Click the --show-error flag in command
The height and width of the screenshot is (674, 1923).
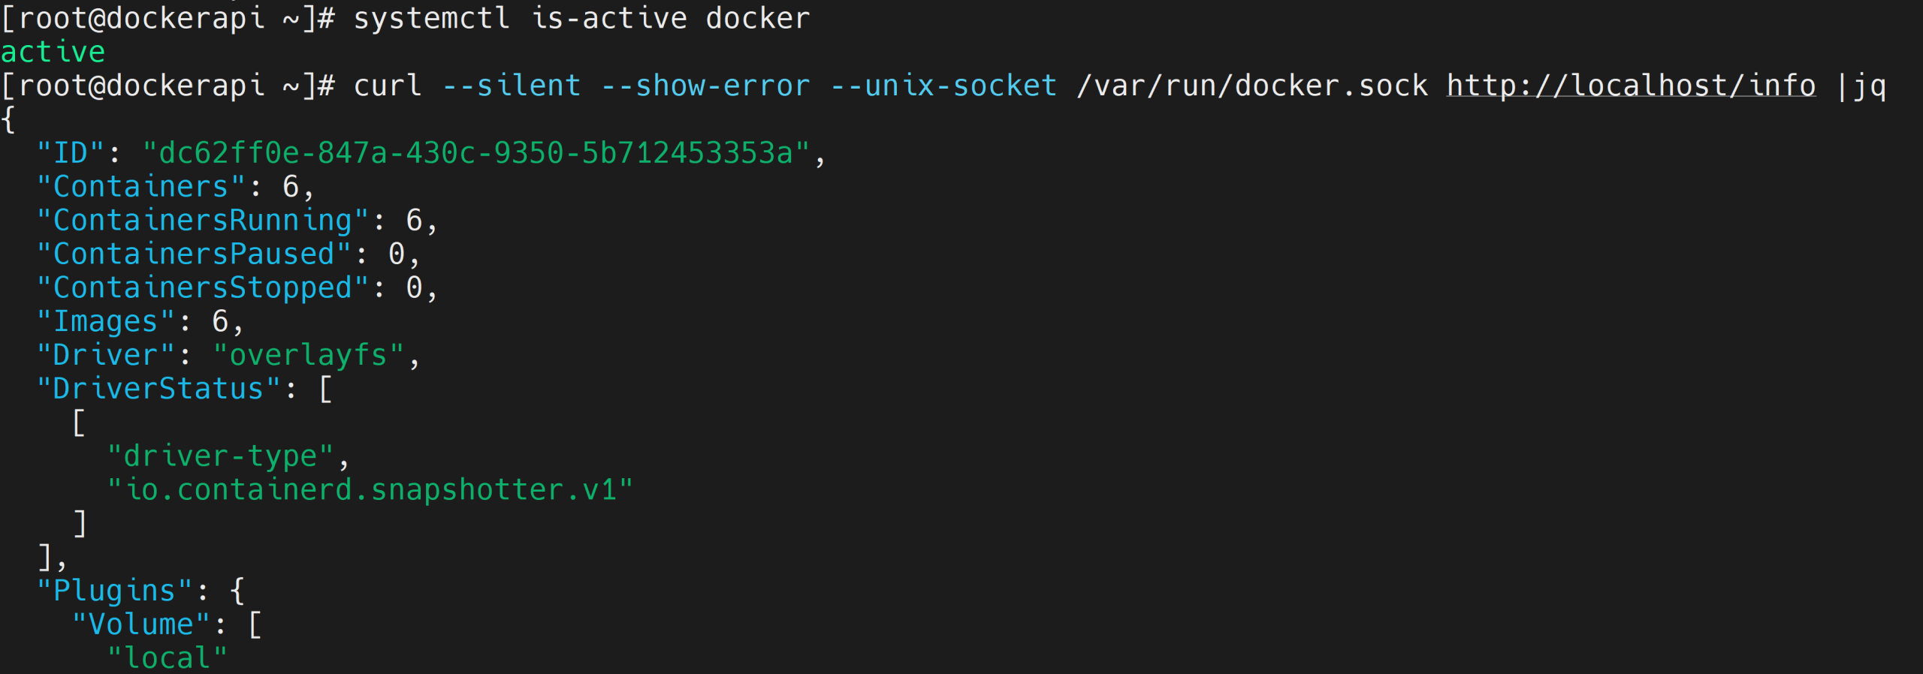click(705, 86)
